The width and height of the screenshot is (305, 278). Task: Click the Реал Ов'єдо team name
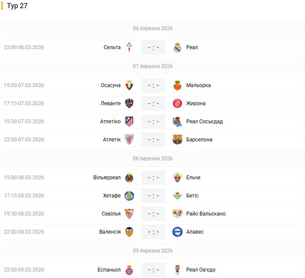tap(201, 270)
